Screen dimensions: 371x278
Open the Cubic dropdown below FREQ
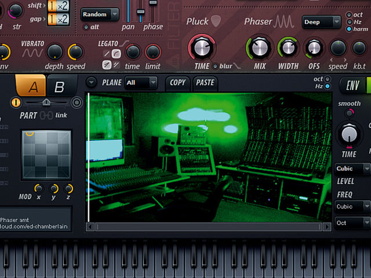(x=353, y=206)
